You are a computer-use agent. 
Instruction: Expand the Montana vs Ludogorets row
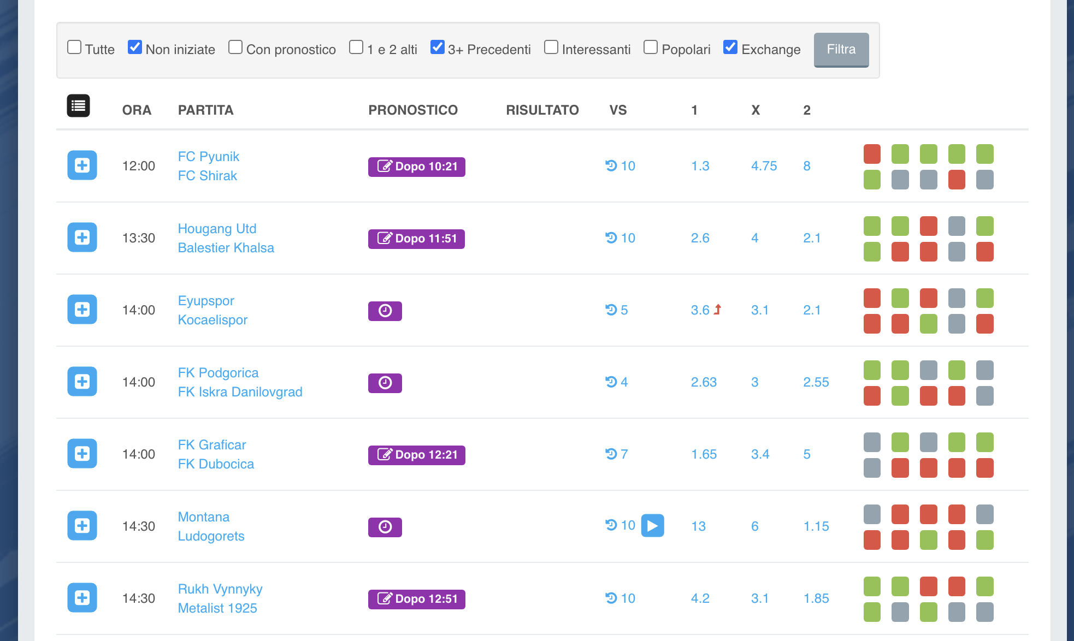point(82,526)
